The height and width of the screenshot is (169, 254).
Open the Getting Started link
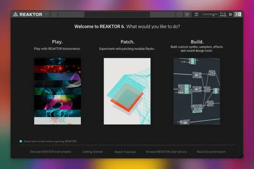point(93,152)
